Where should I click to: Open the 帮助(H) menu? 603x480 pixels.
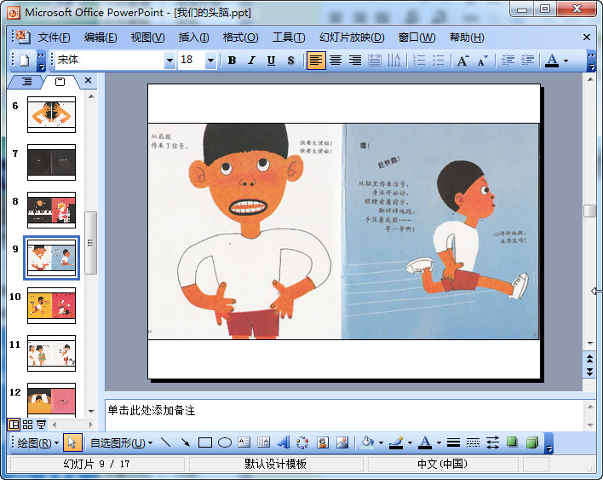[x=467, y=38]
